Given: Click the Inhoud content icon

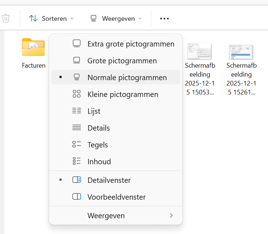Looking at the screenshot, I should coord(77,161).
